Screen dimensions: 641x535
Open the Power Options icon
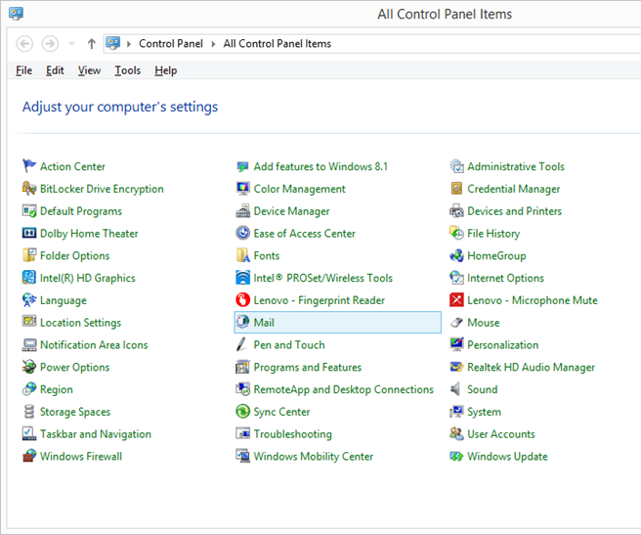point(29,368)
